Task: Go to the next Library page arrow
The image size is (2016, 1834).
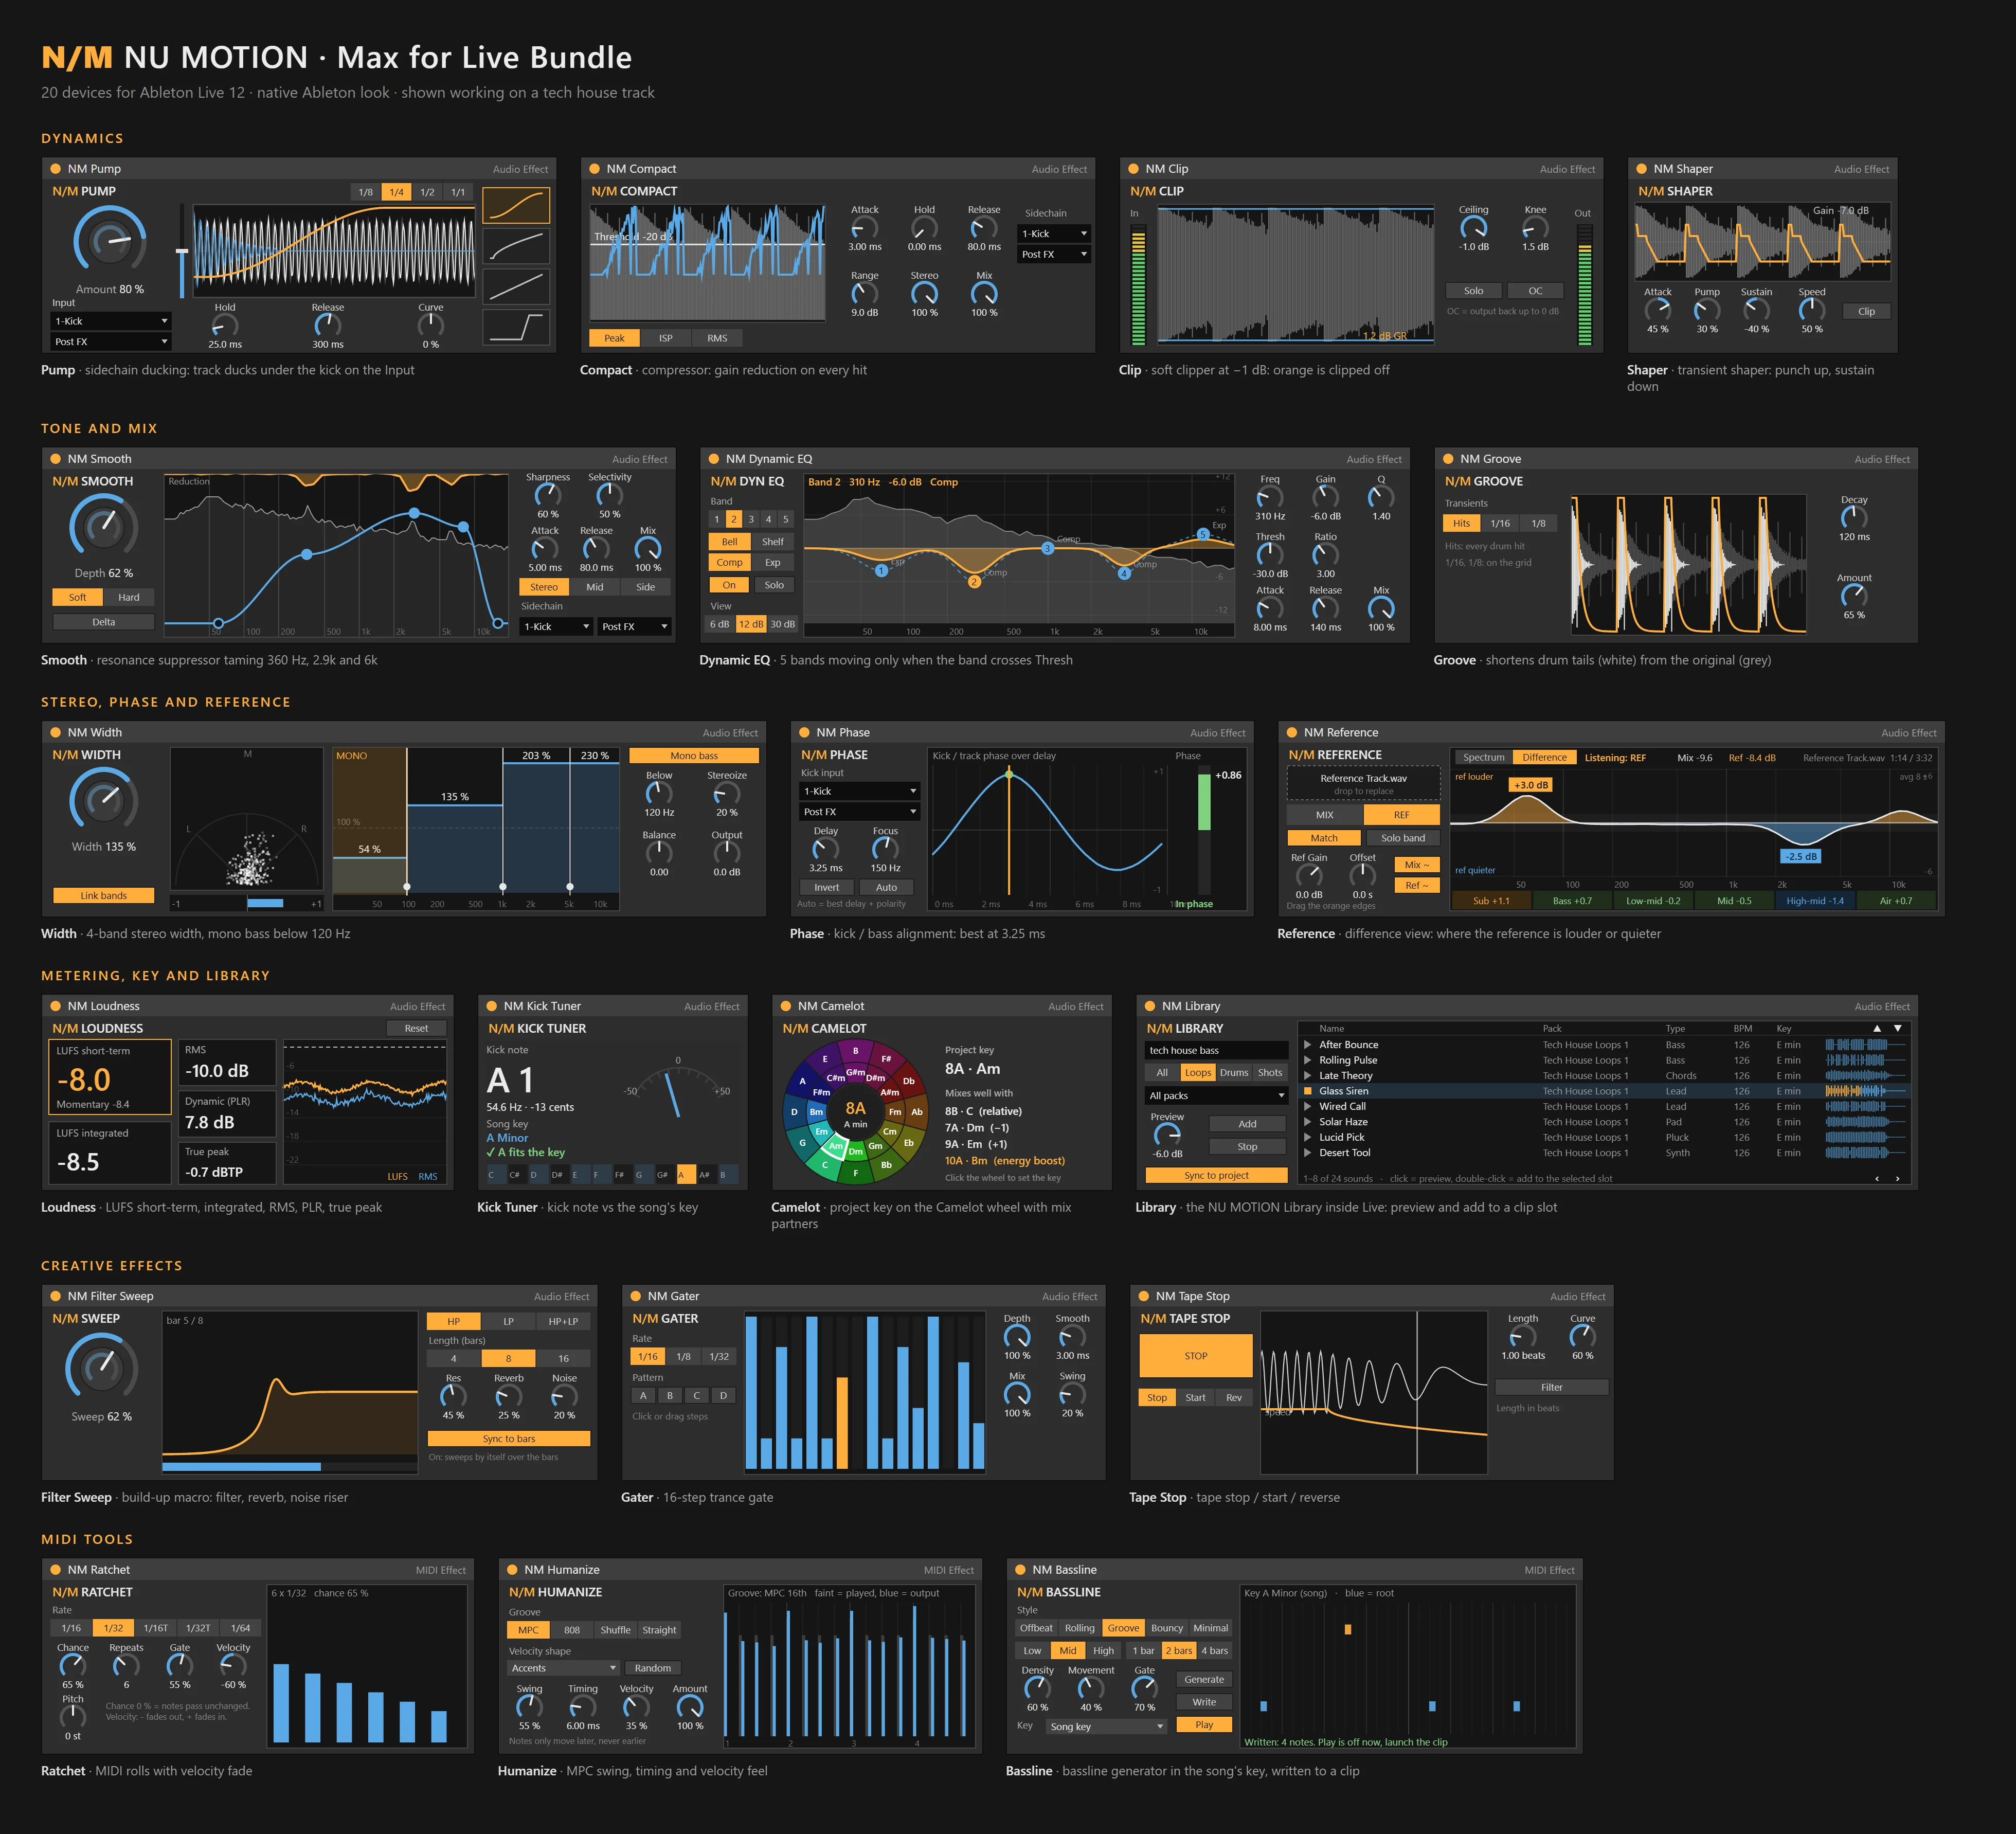Action: coord(1897,1179)
